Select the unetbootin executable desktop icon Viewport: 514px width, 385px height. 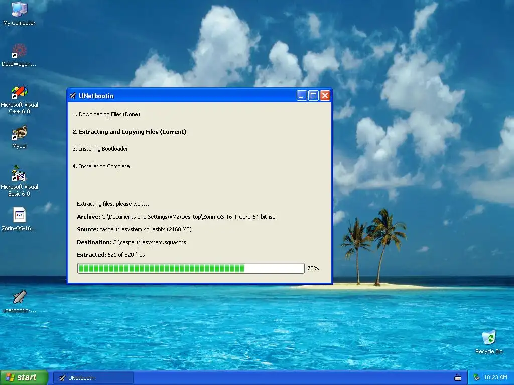point(20,301)
